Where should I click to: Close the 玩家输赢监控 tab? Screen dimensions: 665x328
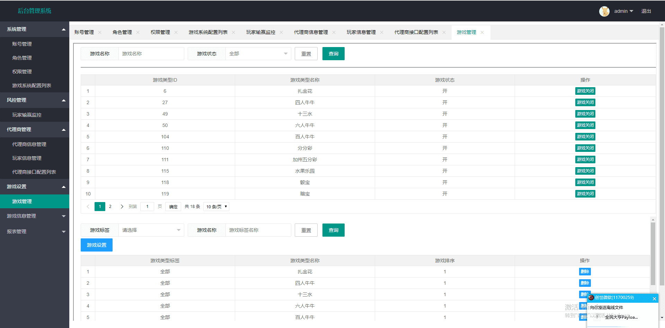coord(281,33)
